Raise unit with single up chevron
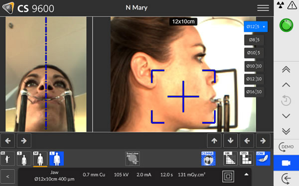The height and width of the screenshot is (186, 299). tap(286, 85)
